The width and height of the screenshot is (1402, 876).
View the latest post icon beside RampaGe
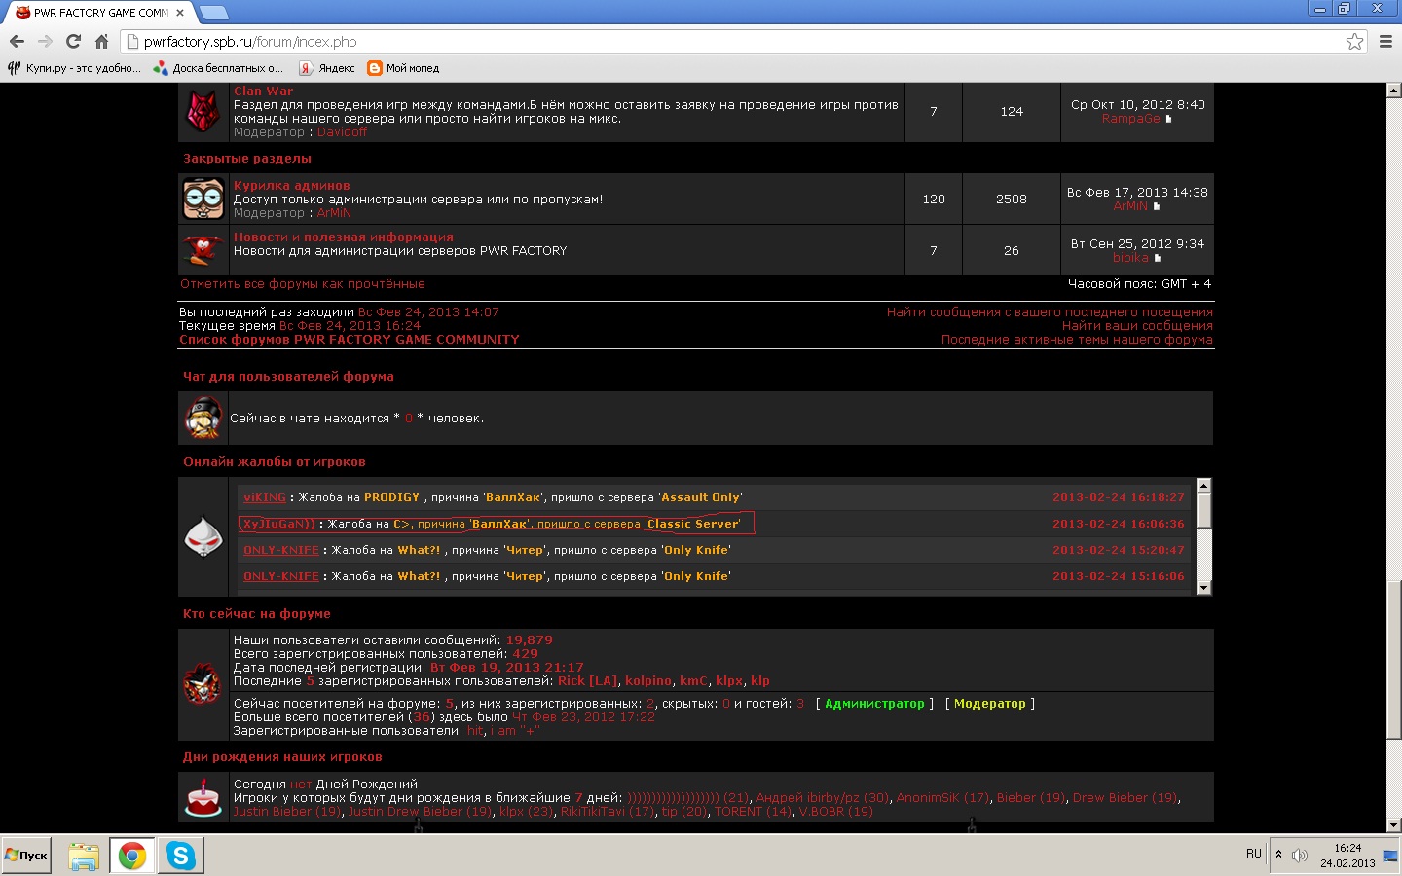pyautogui.click(x=1168, y=119)
